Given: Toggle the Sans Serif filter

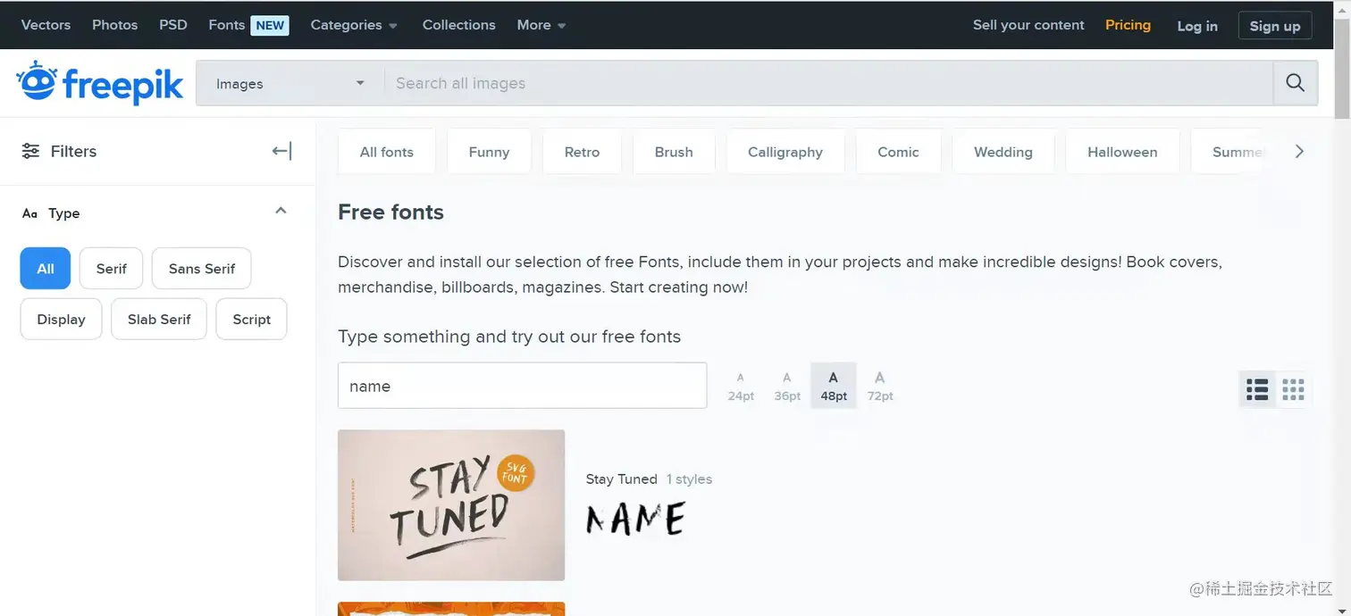Looking at the screenshot, I should [x=201, y=268].
